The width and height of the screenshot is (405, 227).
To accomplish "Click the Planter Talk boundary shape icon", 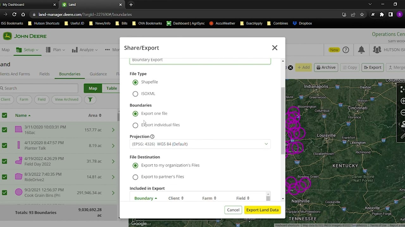I will [19, 145].
